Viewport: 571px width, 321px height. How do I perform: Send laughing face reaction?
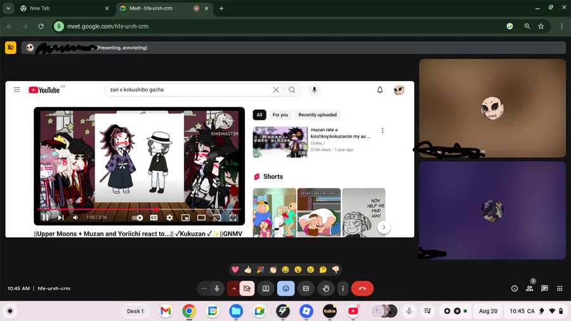click(285, 270)
